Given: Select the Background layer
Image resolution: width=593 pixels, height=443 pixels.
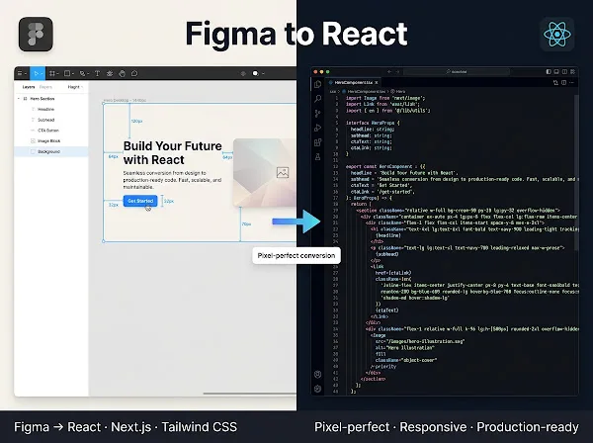Looking at the screenshot, I should (51, 151).
